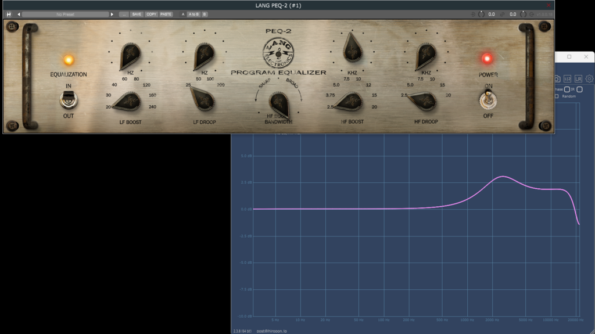Click the output gain knob in the top bar
Image resolution: width=595 pixels, height=334 pixels.
524,15
